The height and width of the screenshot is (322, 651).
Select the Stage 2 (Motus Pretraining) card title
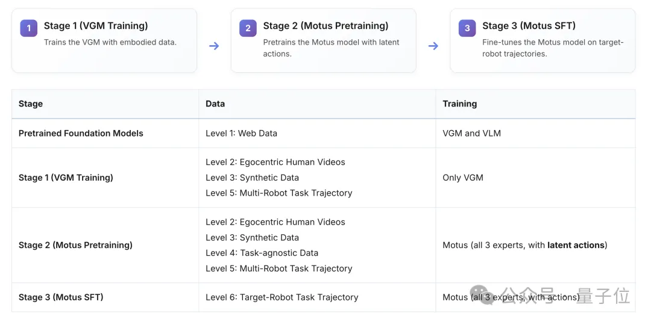point(325,26)
